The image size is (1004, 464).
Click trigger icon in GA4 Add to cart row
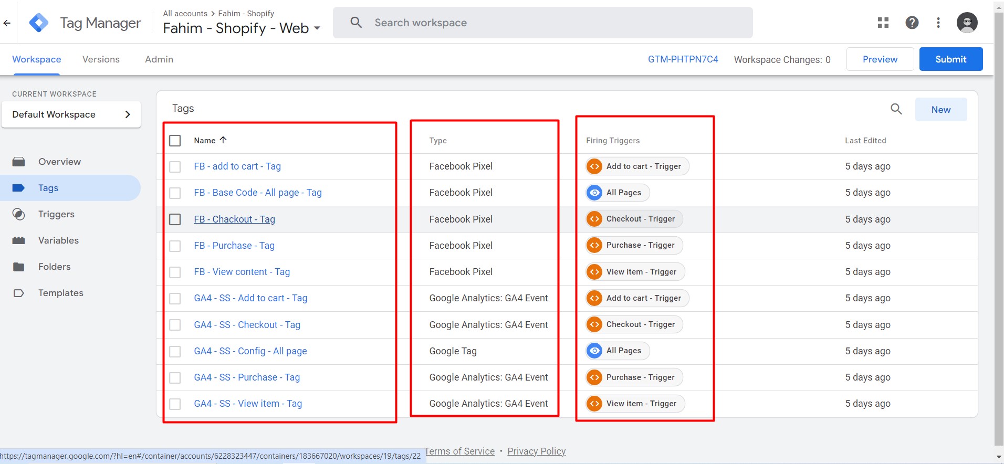click(x=594, y=298)
